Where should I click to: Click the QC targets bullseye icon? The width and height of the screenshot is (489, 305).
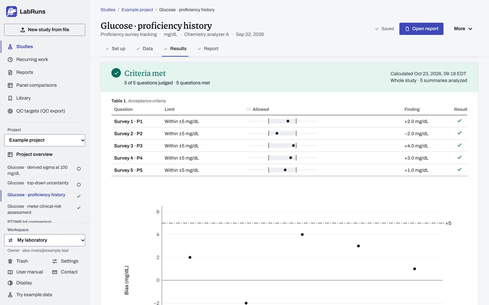10,111
